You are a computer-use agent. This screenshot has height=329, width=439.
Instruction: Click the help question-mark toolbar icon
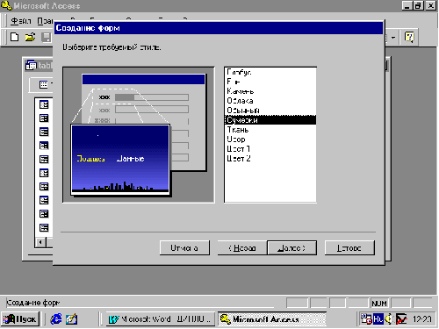point(409,37)
